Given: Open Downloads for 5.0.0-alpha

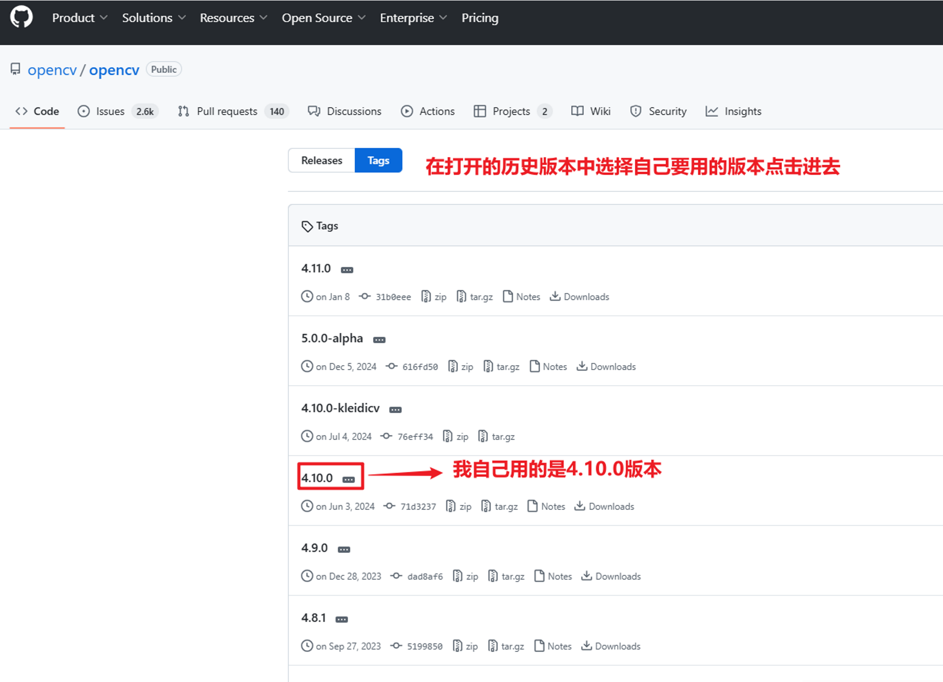Looking at the screenshot, I should coord(606,367).
